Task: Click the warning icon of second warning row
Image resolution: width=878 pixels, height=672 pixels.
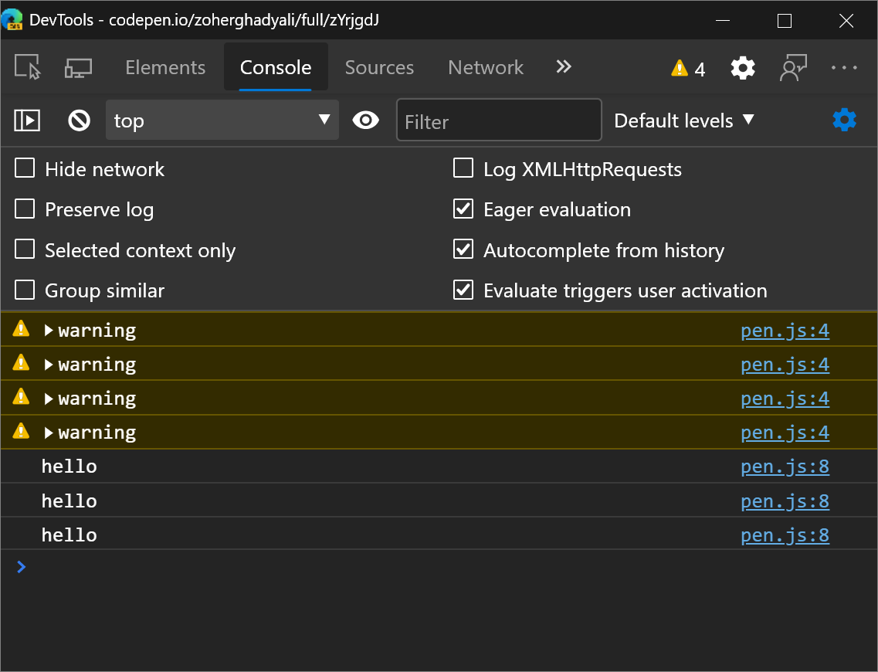Action: (x=21, y=362)
